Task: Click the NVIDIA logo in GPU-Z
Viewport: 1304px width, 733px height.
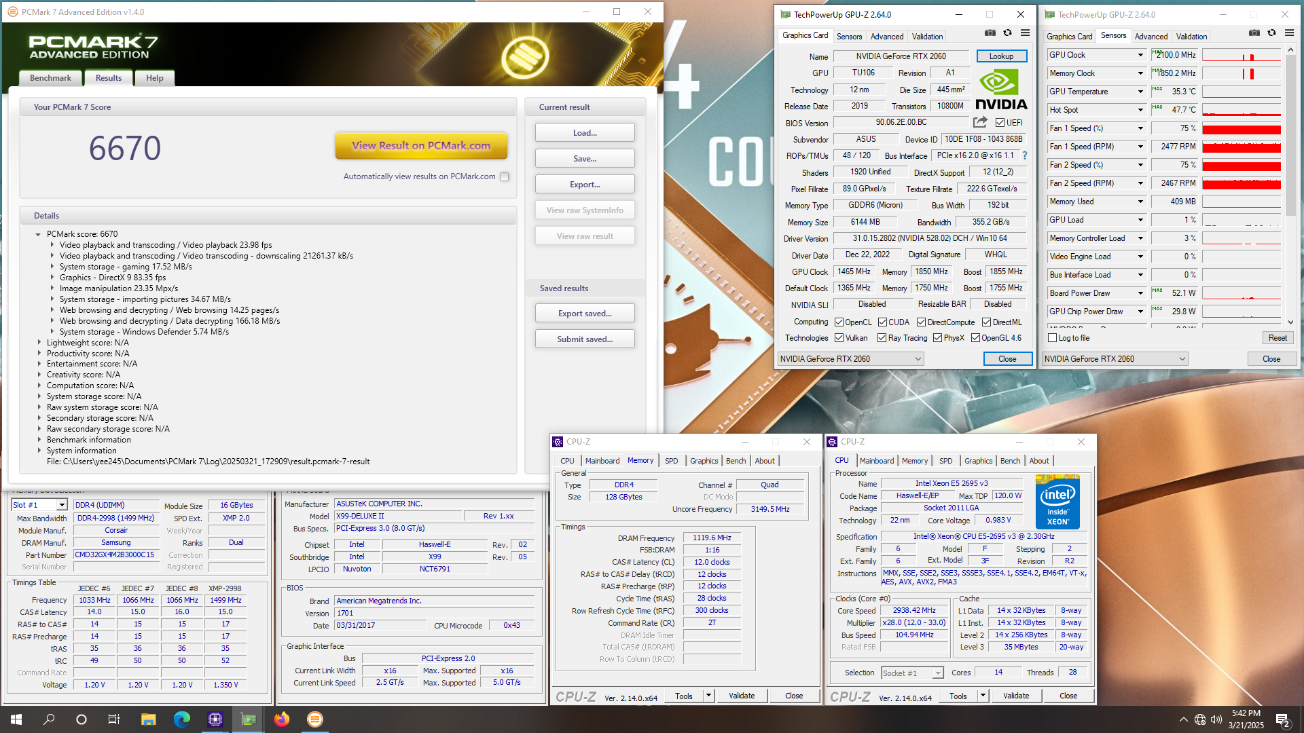Action: (1001, 90)
